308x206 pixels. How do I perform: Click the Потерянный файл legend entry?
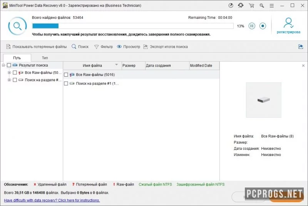[x=89, y=184]
